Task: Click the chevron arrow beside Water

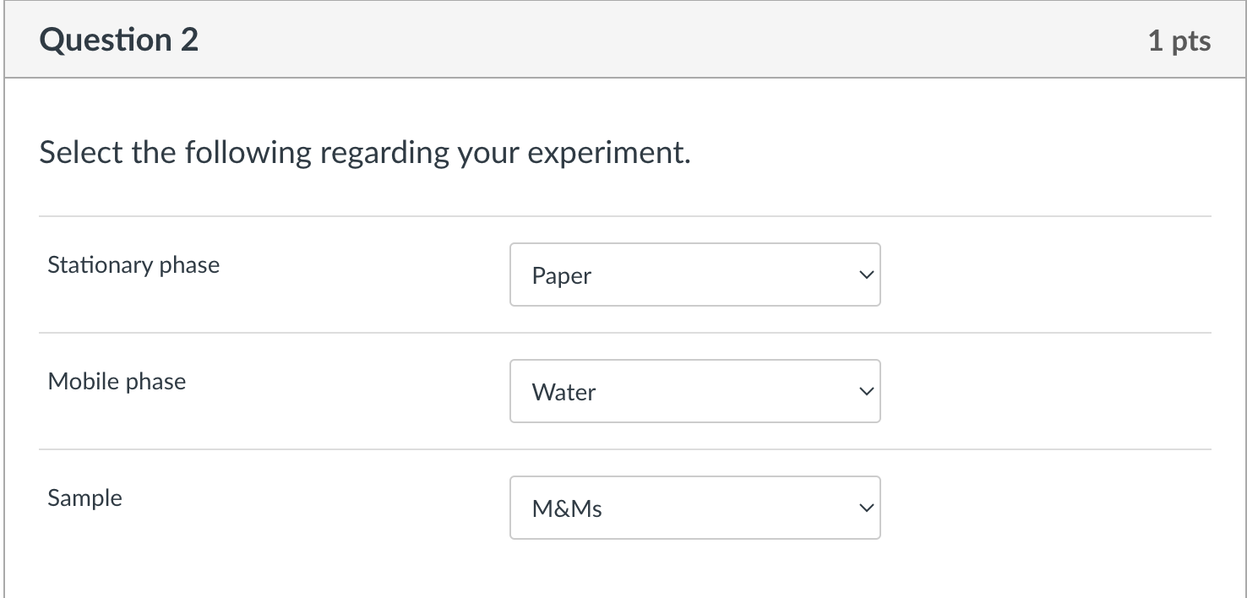Action: pyautogui.click(x=864, y=391)
